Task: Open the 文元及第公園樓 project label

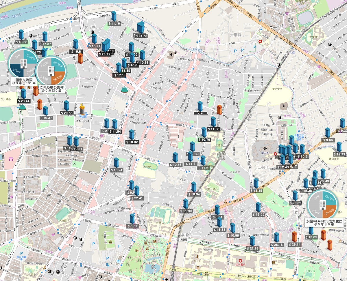Action: pyautogui.click(x=51, y=89)
